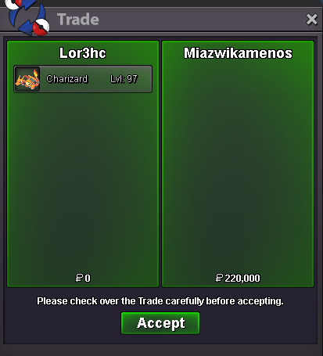Select the Charizard name in the offer slot
Viewport: 323px width, 356px height.
click(66, 79)
